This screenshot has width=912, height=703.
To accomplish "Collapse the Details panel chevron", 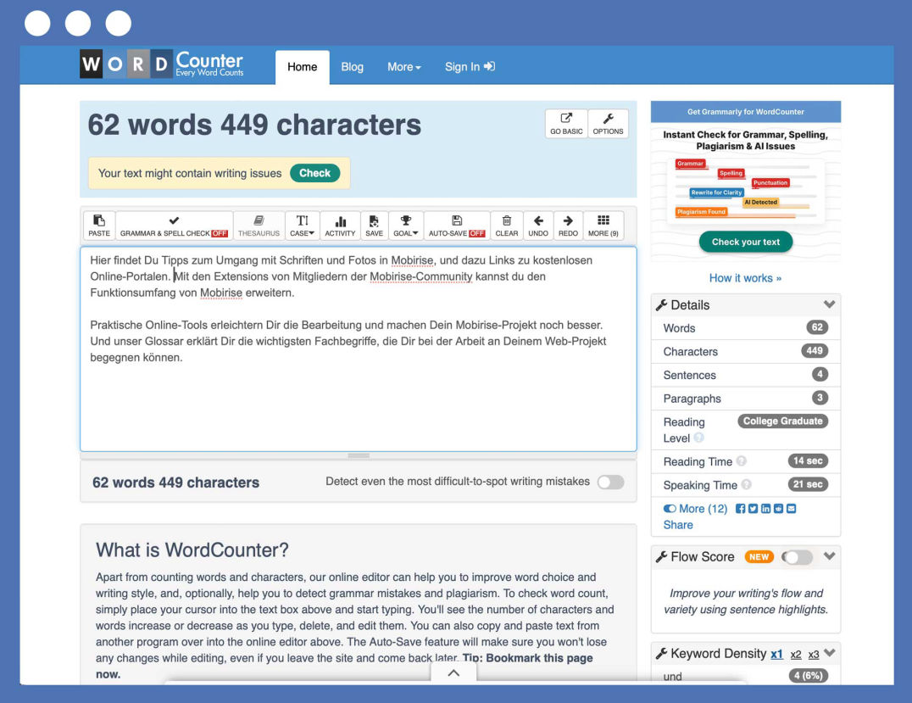I will 830,304.
